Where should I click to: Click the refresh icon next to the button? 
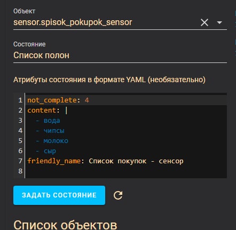(118, 195)
